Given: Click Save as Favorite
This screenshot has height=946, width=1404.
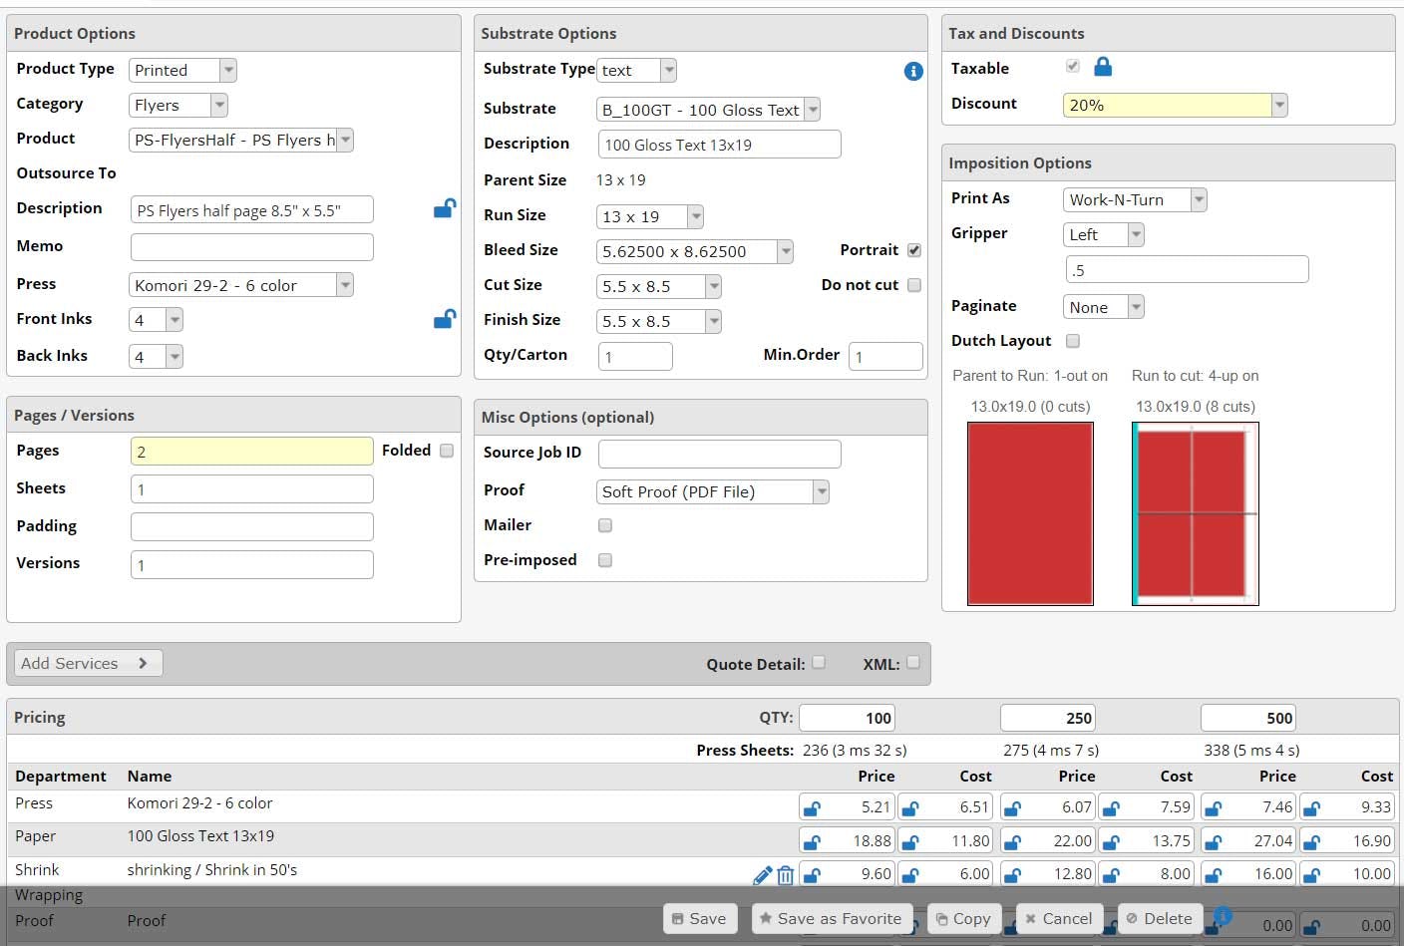Looking at the screenshot, I should click(x=832, y=918).
